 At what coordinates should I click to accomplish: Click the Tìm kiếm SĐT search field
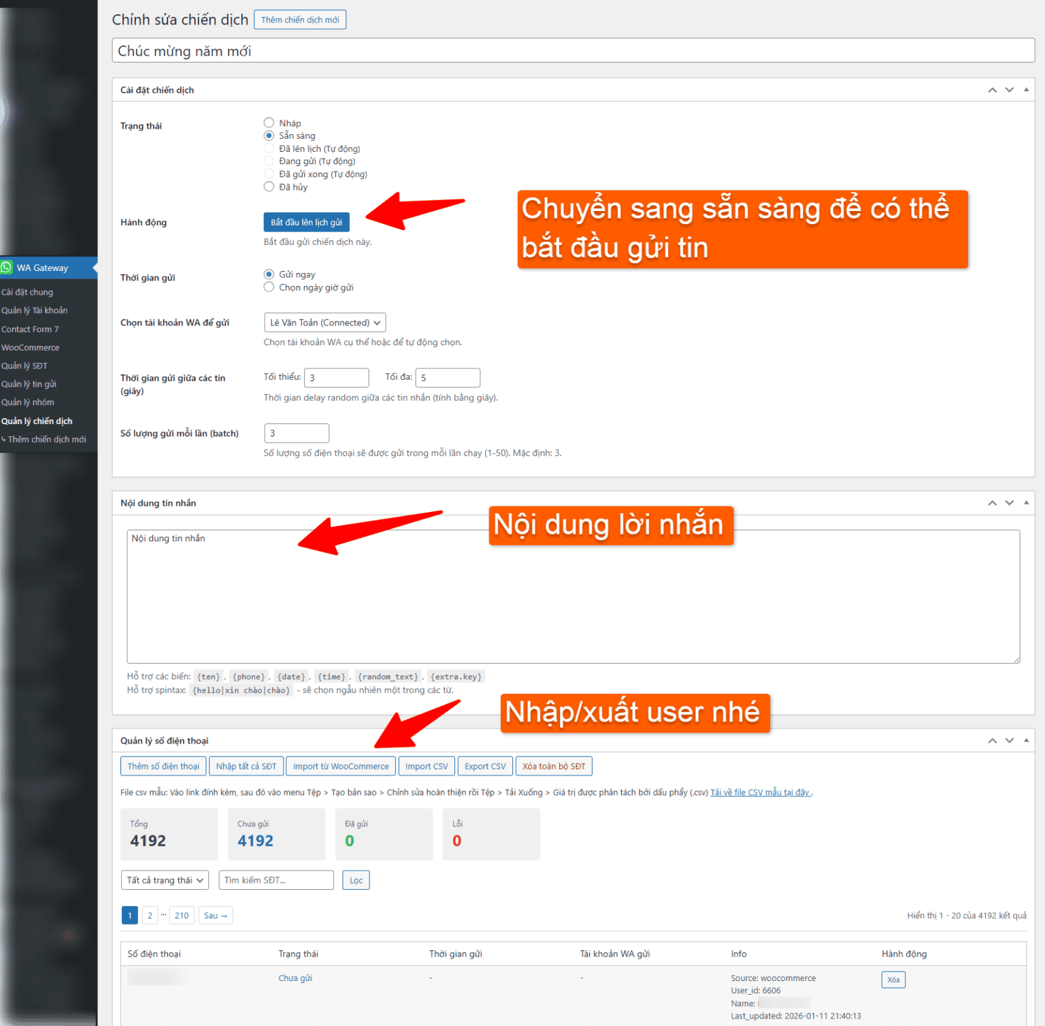(x=276, y=880)
